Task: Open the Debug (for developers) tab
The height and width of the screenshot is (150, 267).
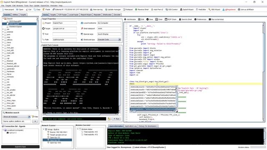Action: coord(148,126)
